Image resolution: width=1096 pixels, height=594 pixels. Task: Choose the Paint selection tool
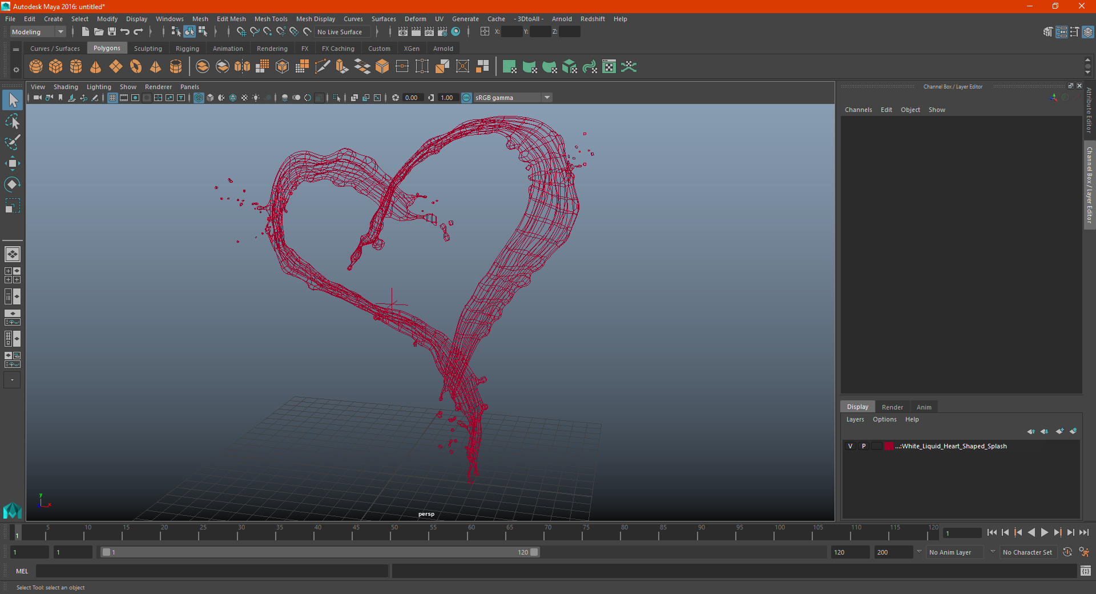12,142
